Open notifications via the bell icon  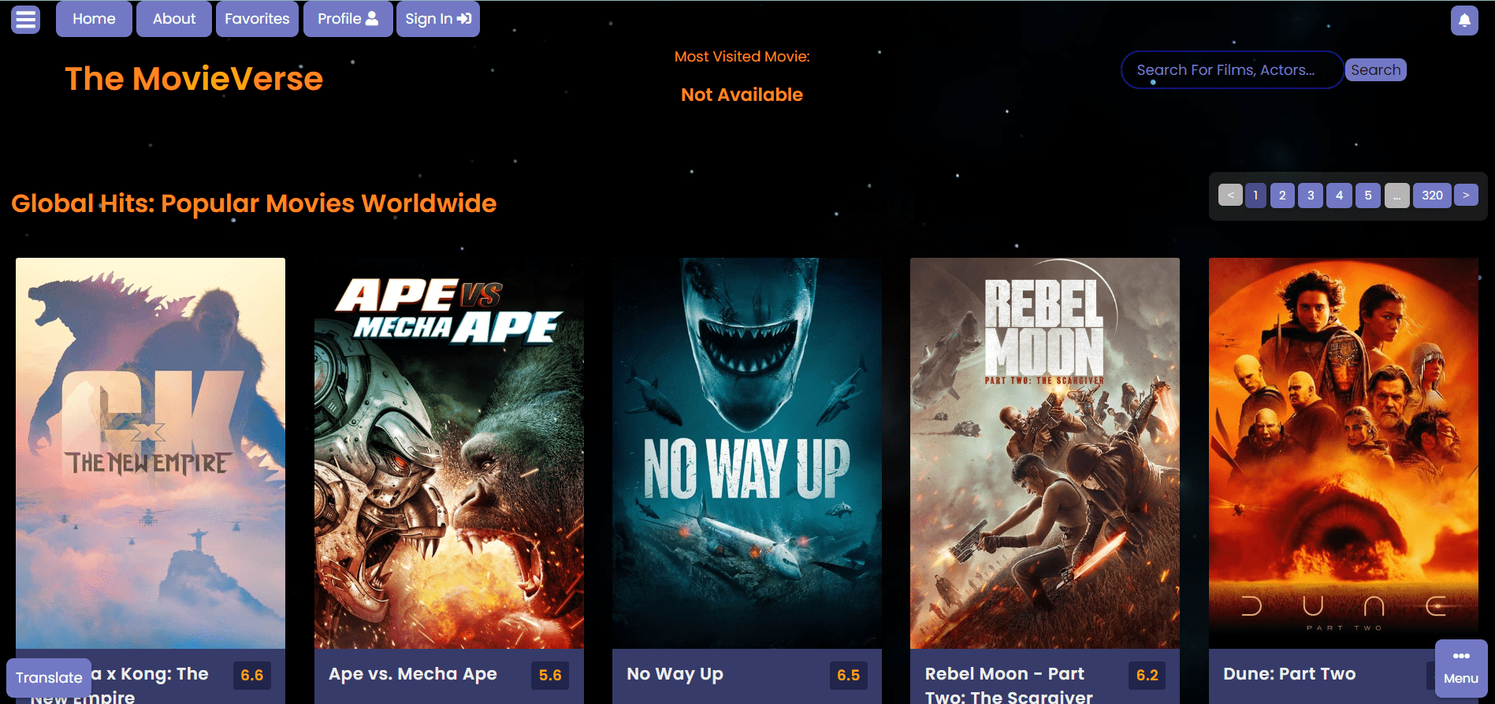[x=1464, y=20]
